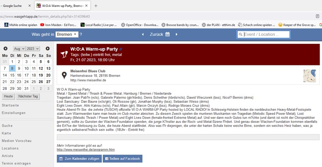The width and height of the screenshot is (322, 167).
Task: Click the link icon beside W:O:A Warm-up Party title
Action: (121, 49)
